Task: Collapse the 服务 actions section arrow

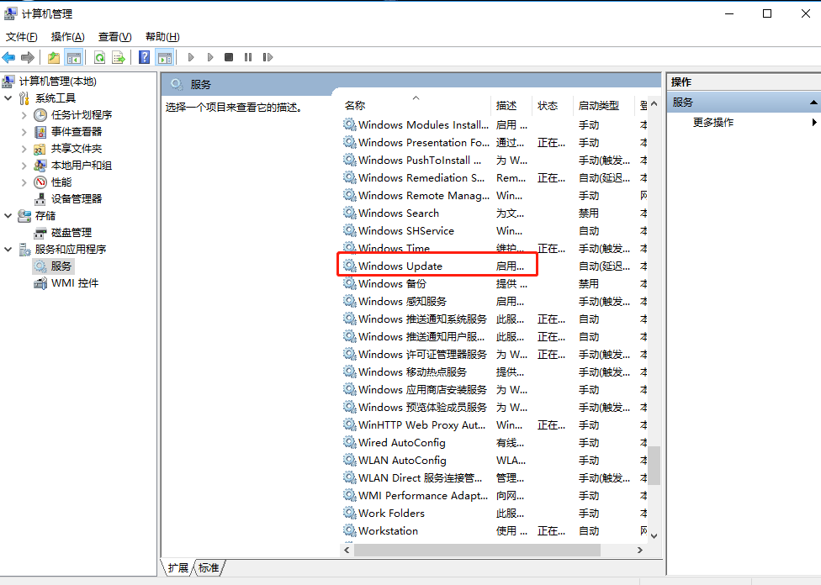Action: coord(813,103)
